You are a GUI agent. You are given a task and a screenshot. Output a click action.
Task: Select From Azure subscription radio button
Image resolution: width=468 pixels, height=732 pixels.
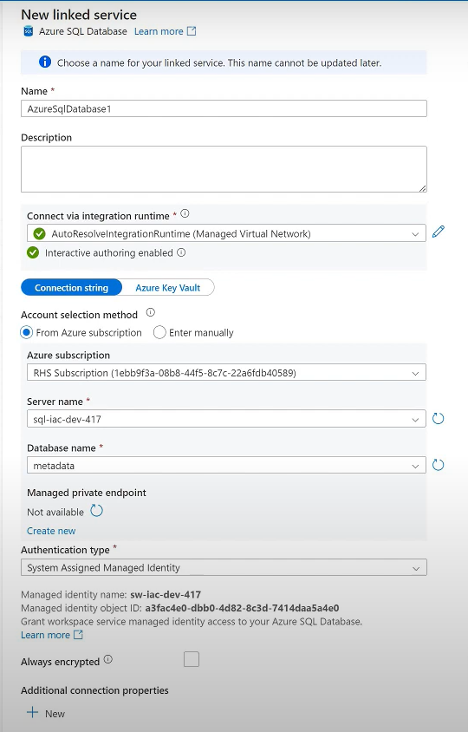[x=26, y=332]
